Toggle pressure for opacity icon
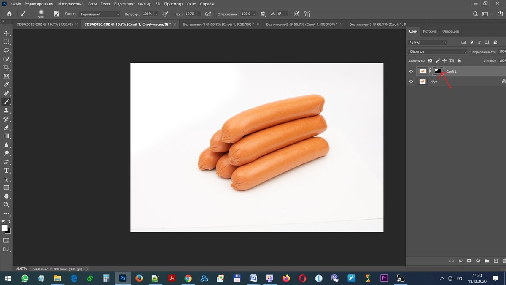This screenshot has width=506, height=285. click(x=166, y=14)
